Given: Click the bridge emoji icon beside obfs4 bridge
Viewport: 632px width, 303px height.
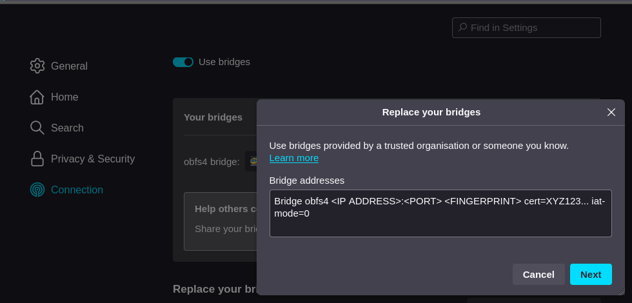Looking at the screenshot, I should tap(252, 161).
